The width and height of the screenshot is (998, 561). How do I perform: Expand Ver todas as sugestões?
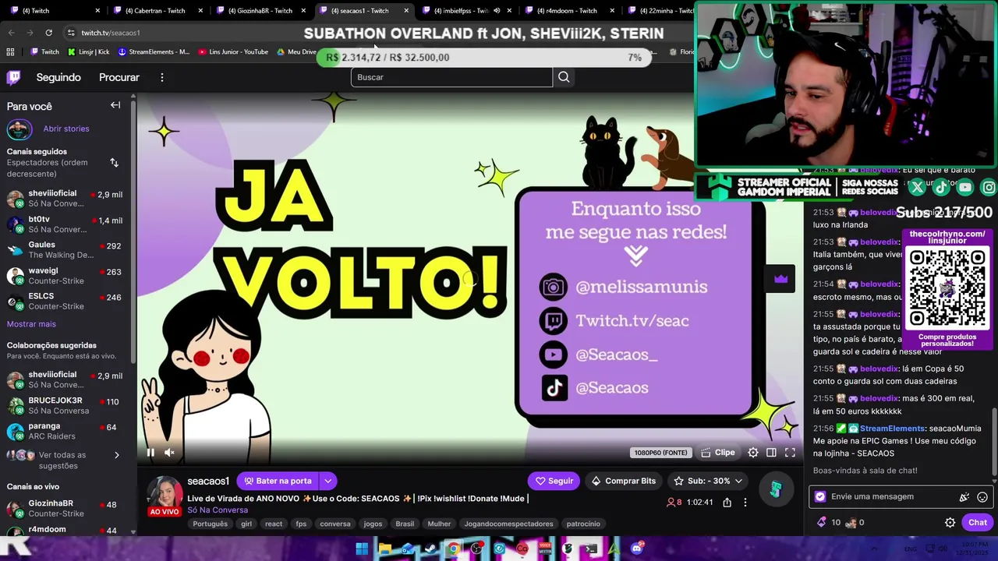65,460
